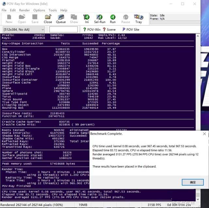Click the 'Frame: N/A' label
The image size is (209, 208).
[x=157, y=19]
